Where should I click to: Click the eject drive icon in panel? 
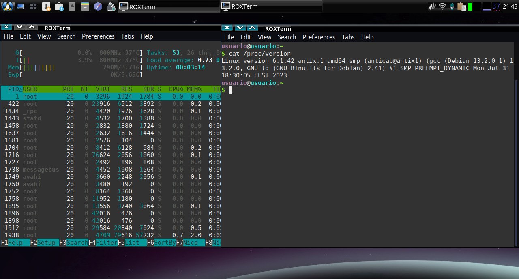[x=72, y=6]
